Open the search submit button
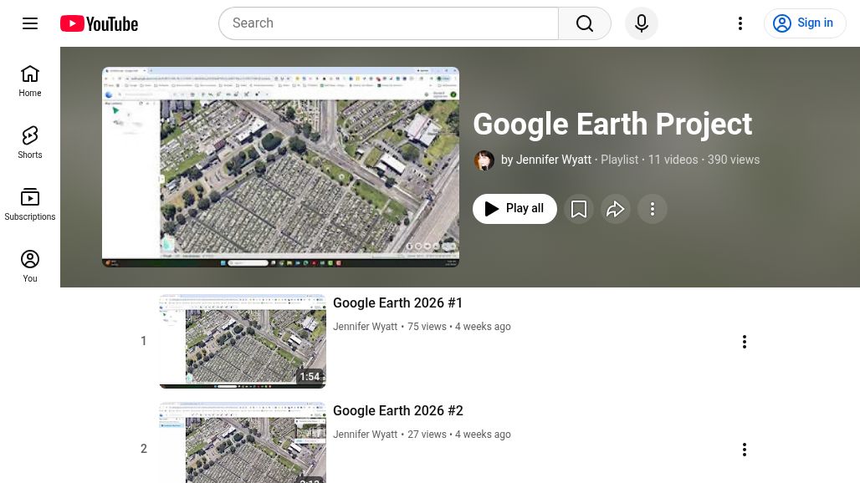Image resolution: width=860 pixels, height=483 pixels. pyautogui.click(x=585, y=23)
